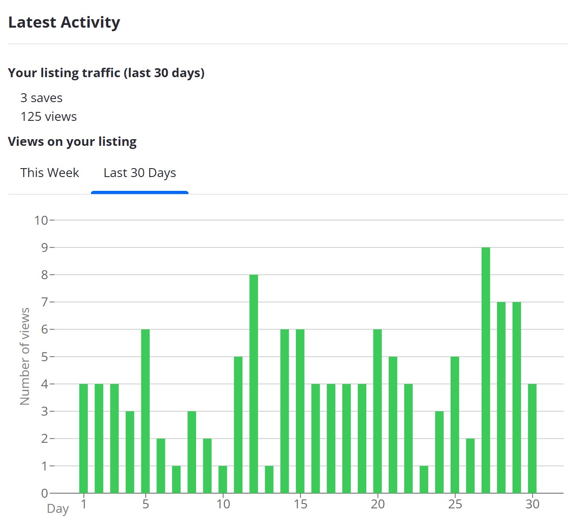
Task: Click the day 15 bar in chart
Action: (x=300, y=411)
